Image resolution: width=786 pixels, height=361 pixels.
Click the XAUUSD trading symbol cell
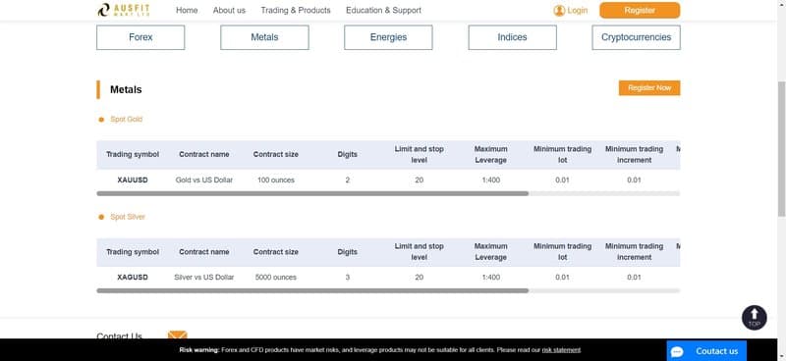(x=133, y=180)
